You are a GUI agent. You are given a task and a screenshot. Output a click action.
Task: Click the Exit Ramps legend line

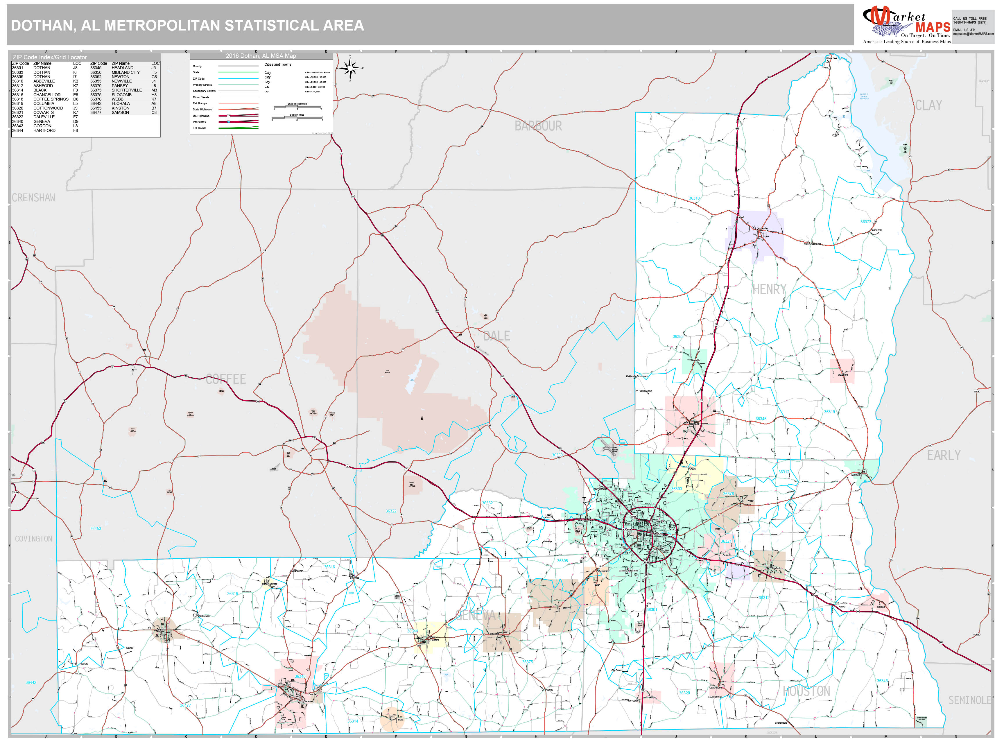click(x=238, y=103)
